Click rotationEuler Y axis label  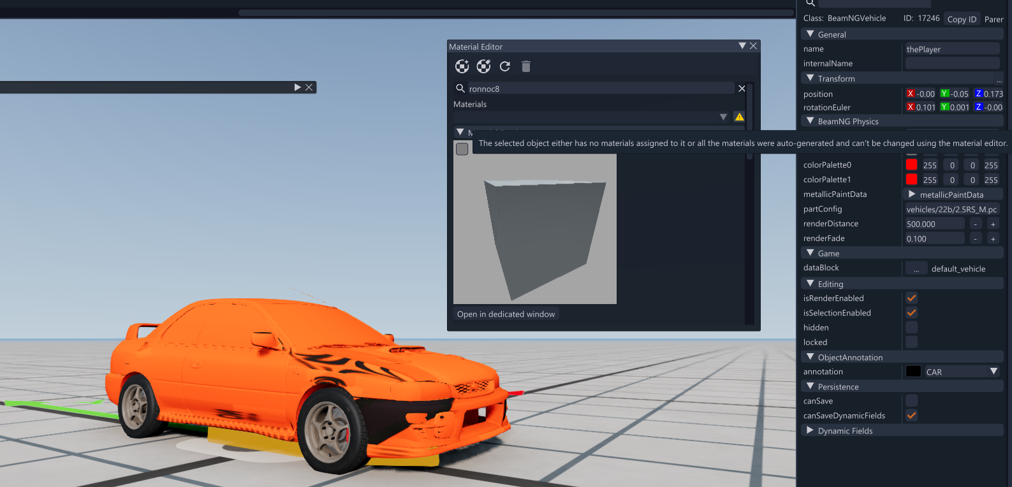point(945,107)
